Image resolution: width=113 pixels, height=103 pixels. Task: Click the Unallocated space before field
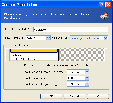tap(76, 72)
